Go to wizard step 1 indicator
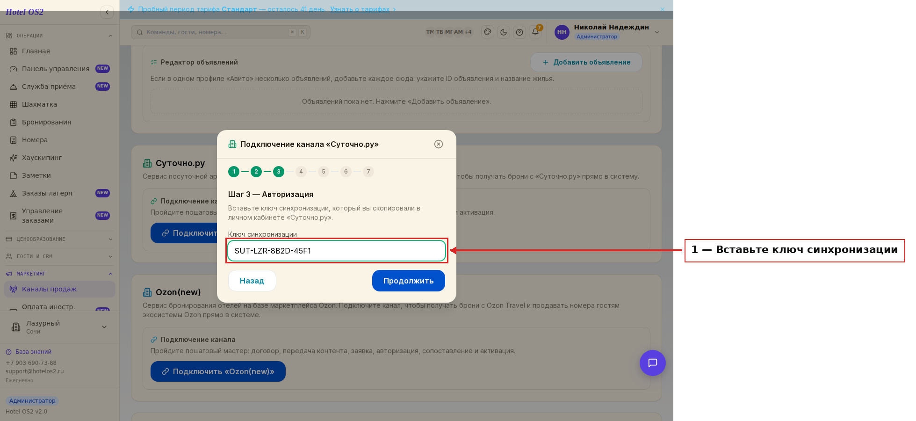Viewport: 916px width, 421px height. (x=234, y=172)
